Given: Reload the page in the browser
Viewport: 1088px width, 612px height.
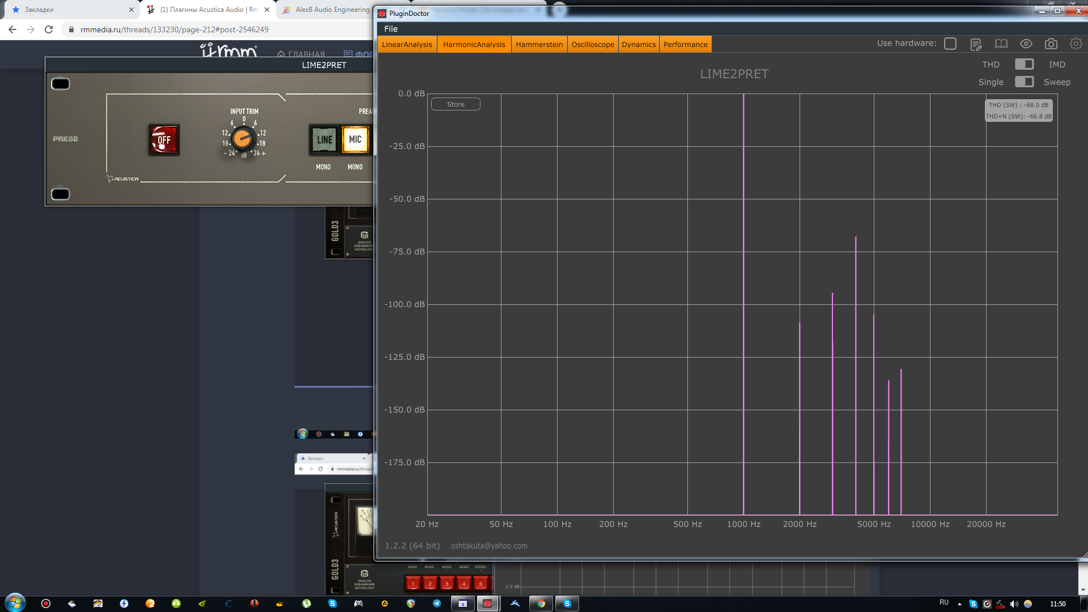Looking at the screenshot, I should 49,29.
